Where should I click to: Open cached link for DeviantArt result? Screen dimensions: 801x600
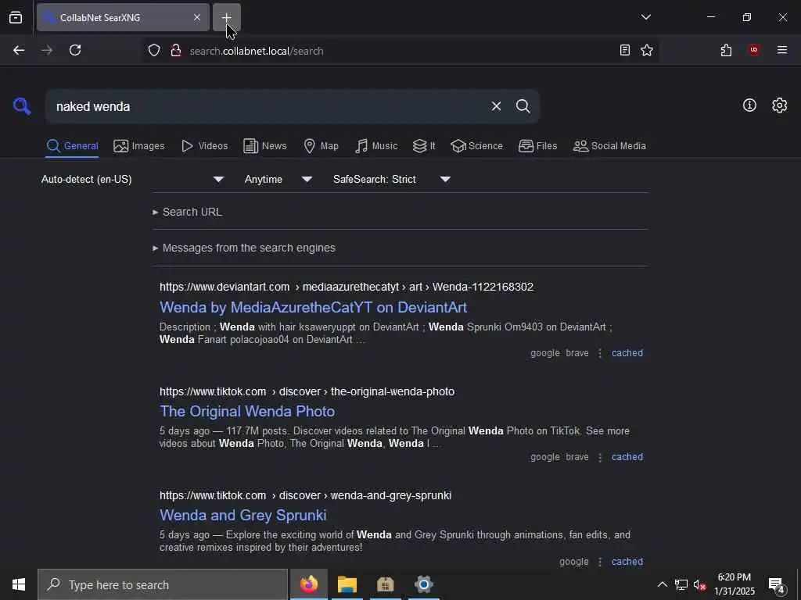tap(627, 353)
